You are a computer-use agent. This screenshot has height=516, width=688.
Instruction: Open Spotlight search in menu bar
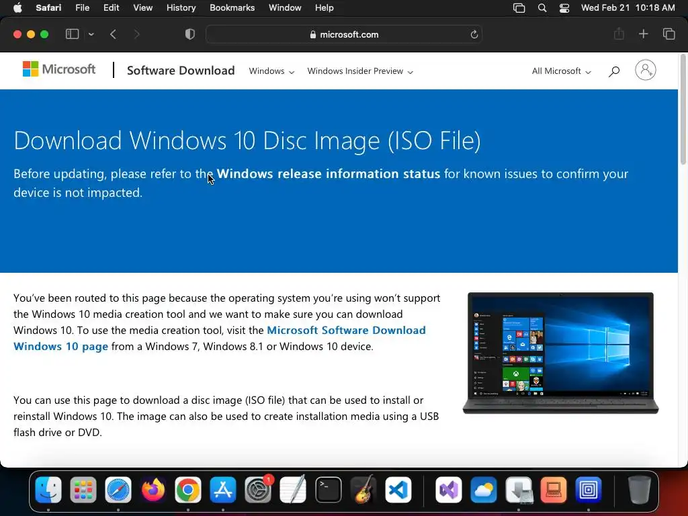[542, 8]
